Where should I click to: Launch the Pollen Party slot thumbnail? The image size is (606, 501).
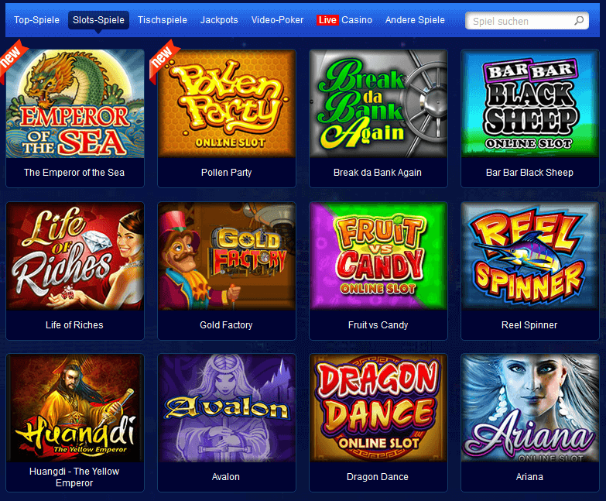(x=227, y=103)
